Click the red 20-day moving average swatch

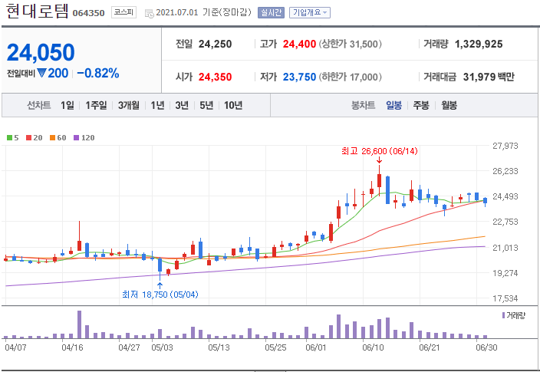[29, 138]
